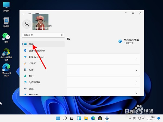Open the 微信 WeChat desktop icon
This screenshot has height=122, width=163.
[x=6, y=38]
